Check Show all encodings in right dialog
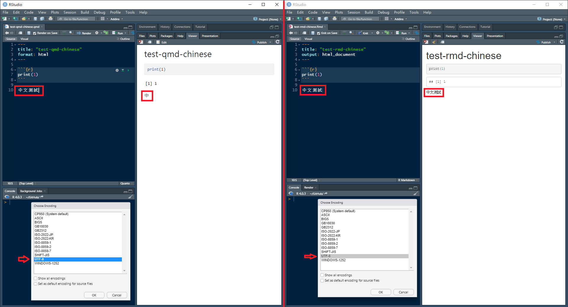Image resolution: width=568 pixels, height=307 pixels. [x=322, y=275]
